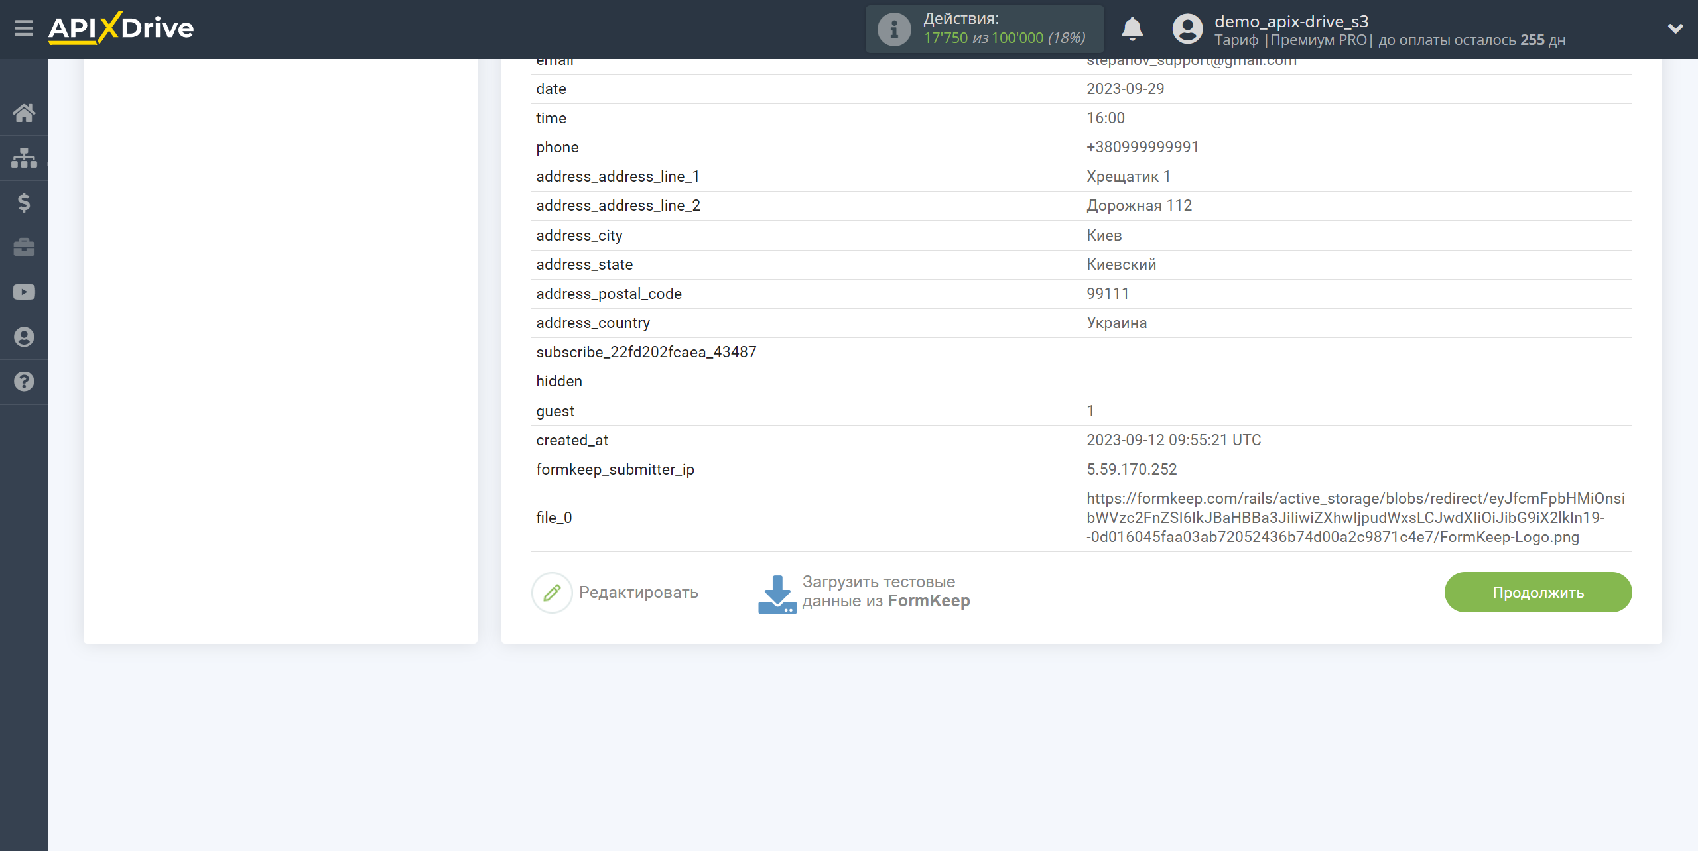Open help question mark icon
Viewport: 1698px width, 851px height.
[24, 382]
